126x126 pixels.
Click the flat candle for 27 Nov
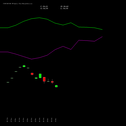coord(12,78)
